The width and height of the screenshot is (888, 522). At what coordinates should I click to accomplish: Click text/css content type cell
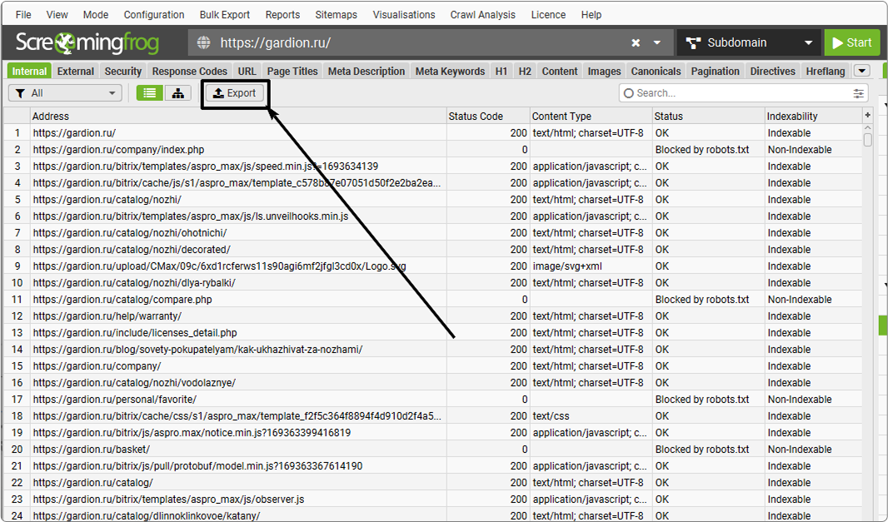(591, 416)
